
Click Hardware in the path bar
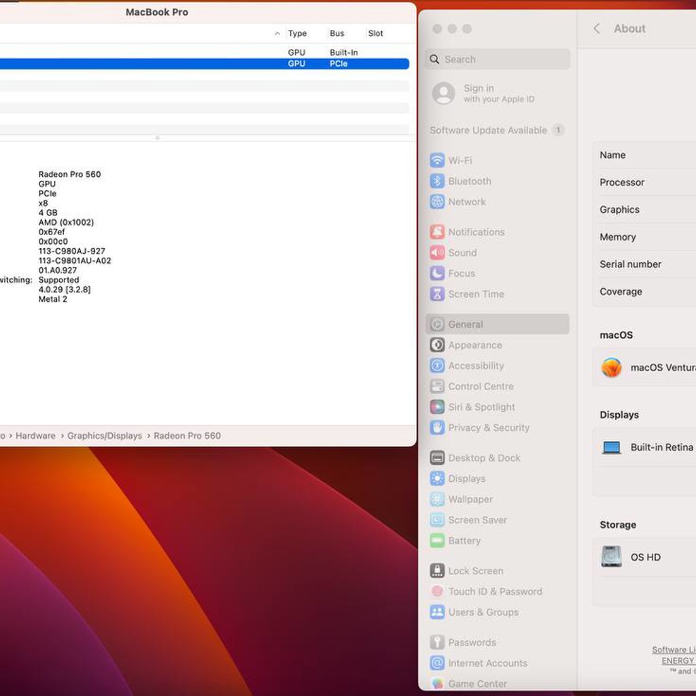35,436
